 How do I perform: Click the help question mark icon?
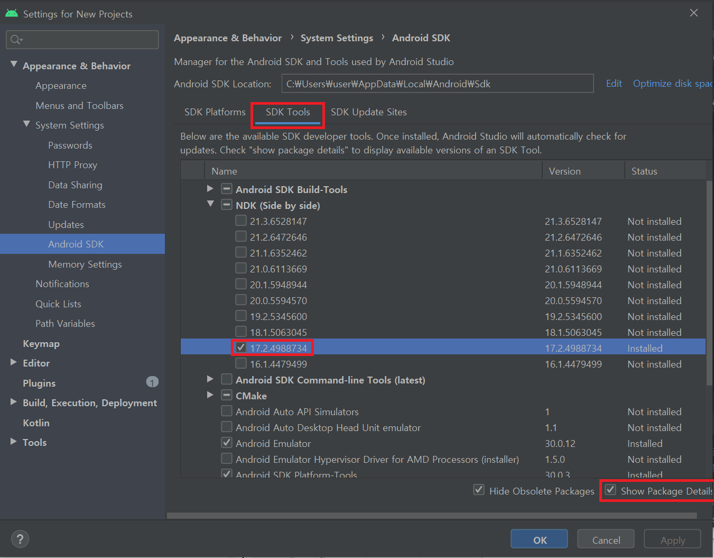tap(20, 539)
